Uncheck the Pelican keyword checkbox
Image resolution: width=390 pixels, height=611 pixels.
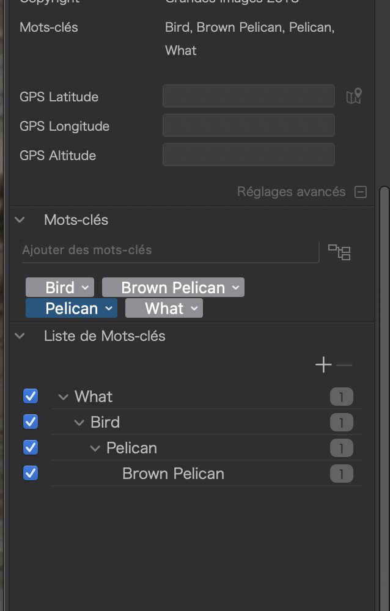point(31,447)
